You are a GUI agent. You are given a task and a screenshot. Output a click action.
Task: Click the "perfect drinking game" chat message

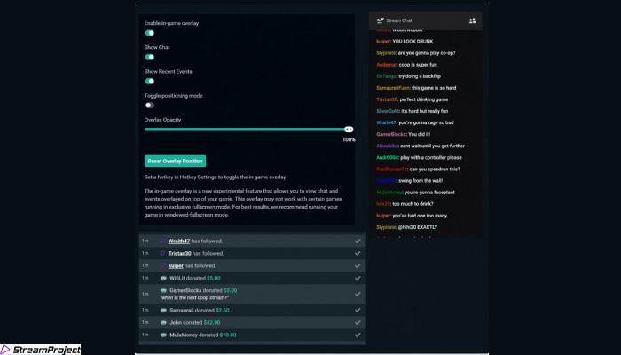click(424, 99)
